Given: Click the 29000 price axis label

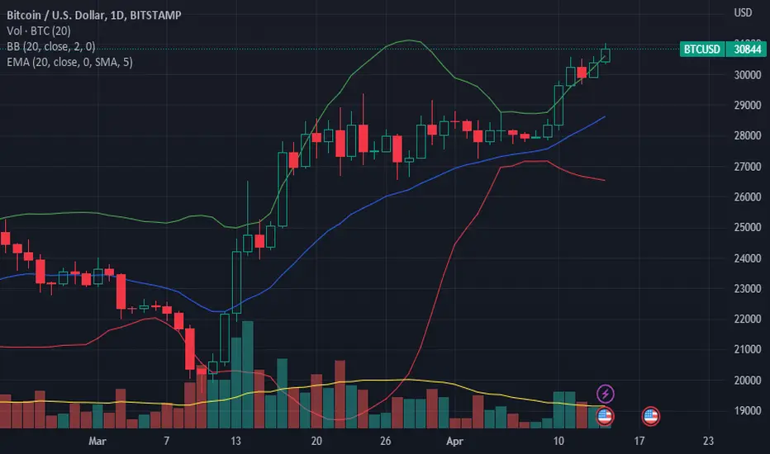Looking at the screenshot, I should click(x=747, y=106).
